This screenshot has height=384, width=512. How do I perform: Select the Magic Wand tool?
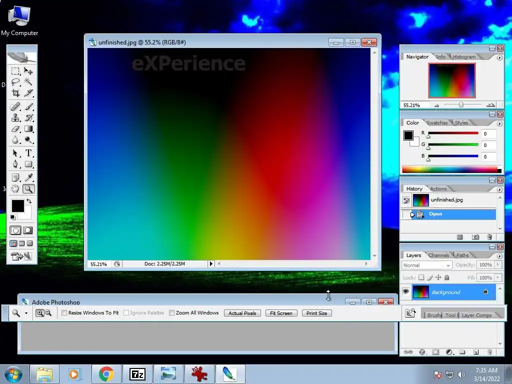[28, 82]
